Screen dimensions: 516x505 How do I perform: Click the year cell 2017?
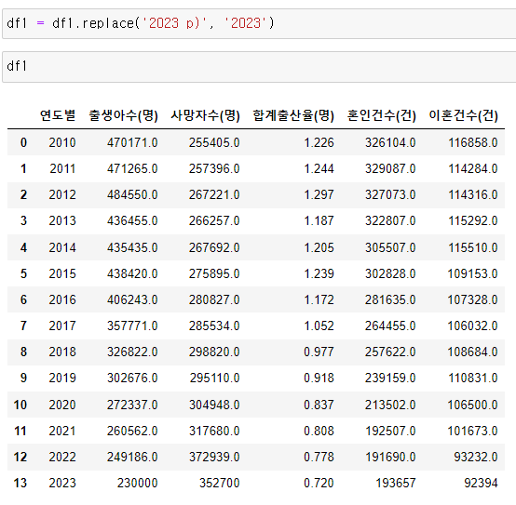pos(62,326)
